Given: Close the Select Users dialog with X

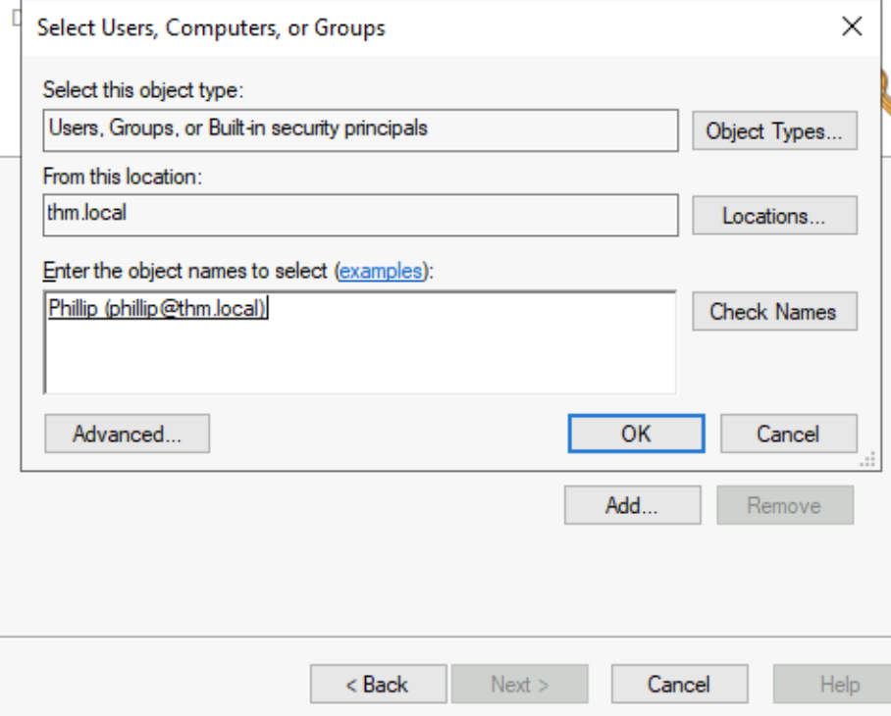Looking at the screenshot, I should coord(852,27).
